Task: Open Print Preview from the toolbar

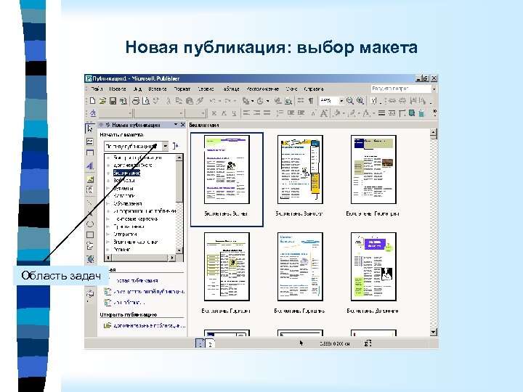Action: click(x=146, y=101)
